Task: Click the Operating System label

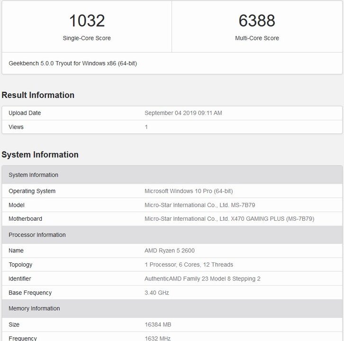Action: tap(32, 191)
